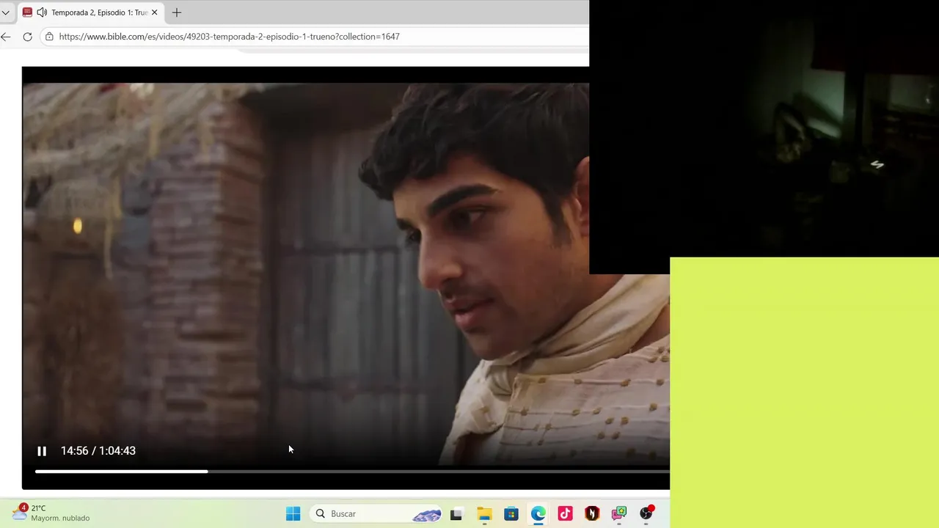
Task: Click the address bar URL
Action: point(229,37)
